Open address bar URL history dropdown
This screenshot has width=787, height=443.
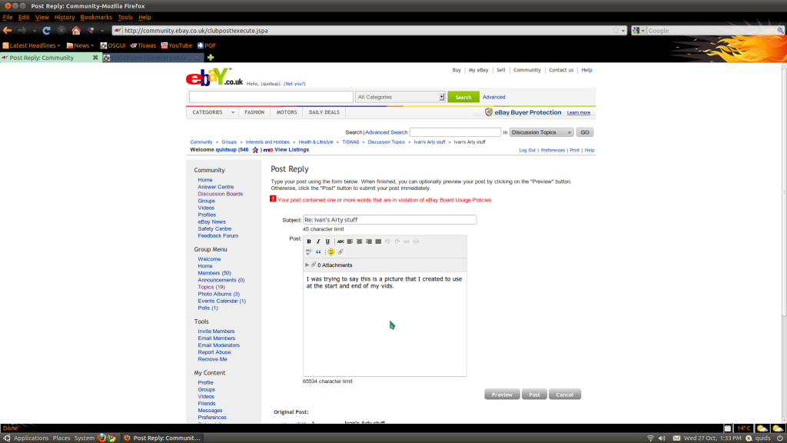(623, 31)
